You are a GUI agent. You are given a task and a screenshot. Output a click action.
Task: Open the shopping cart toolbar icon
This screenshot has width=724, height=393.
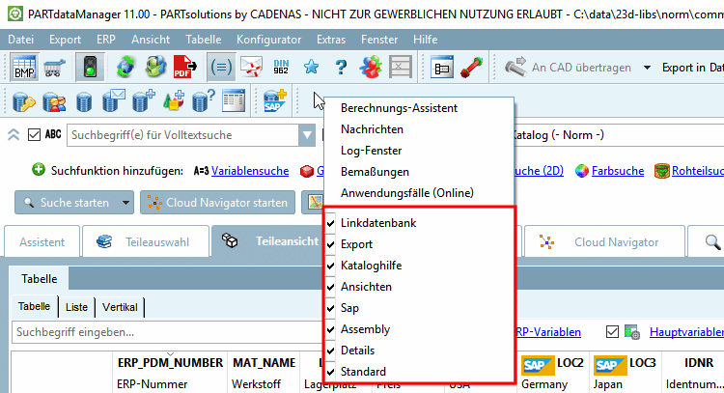click(54, 68)
